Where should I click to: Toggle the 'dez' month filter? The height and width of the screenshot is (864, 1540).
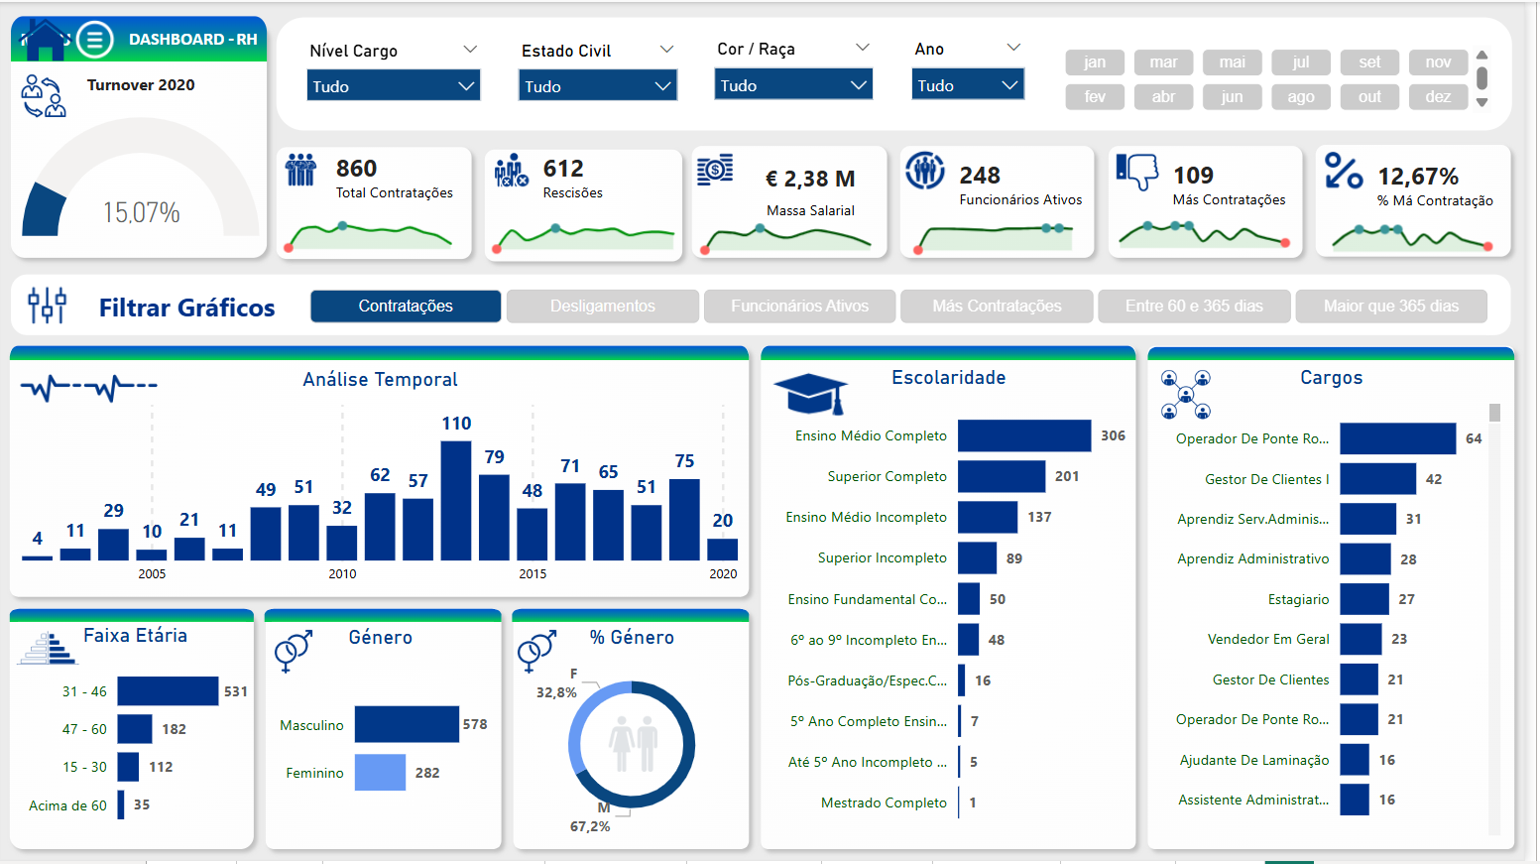[1438, 97]
